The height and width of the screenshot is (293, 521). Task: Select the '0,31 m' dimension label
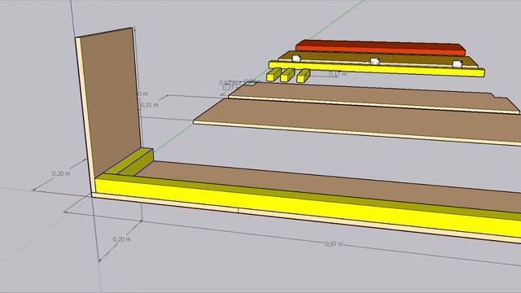point(149,105)
